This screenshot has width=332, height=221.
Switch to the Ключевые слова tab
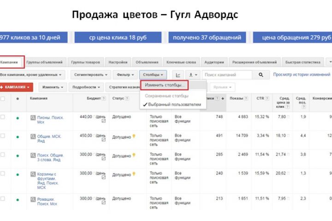(181, 62)
